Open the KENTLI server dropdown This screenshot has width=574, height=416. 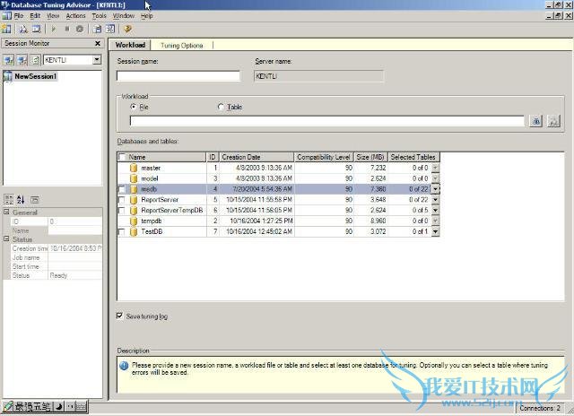97,60
